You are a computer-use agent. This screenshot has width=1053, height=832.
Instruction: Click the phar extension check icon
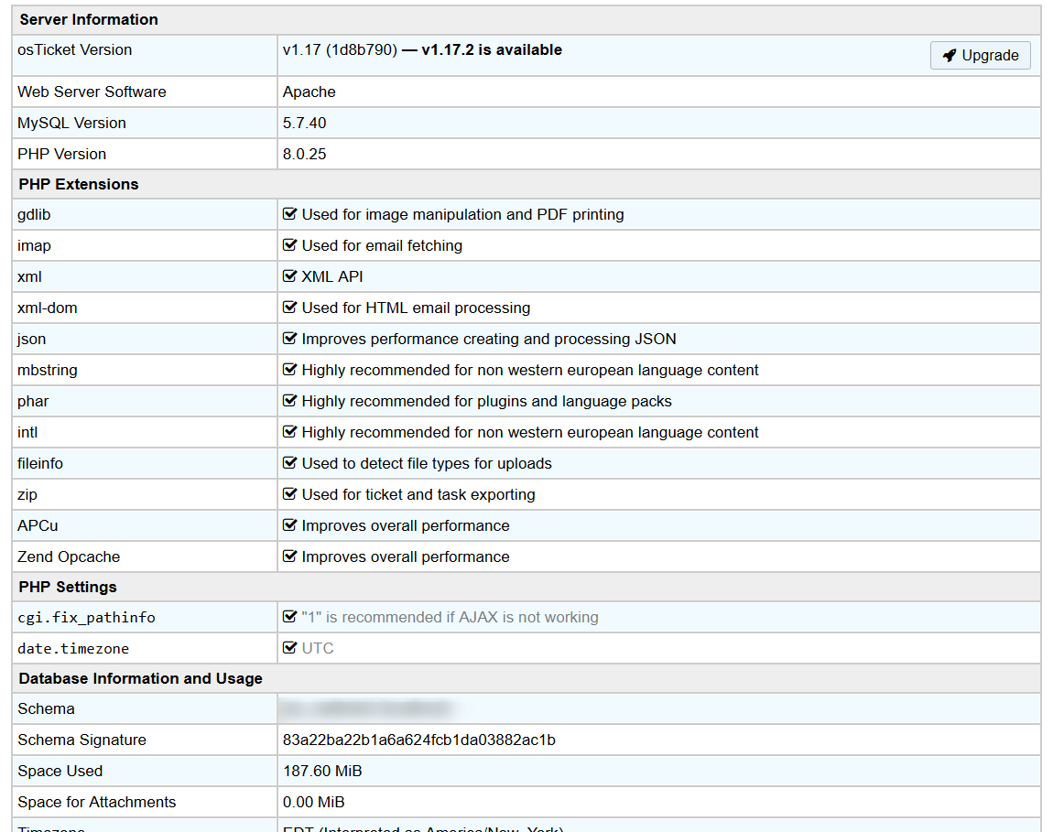point(290,401)
